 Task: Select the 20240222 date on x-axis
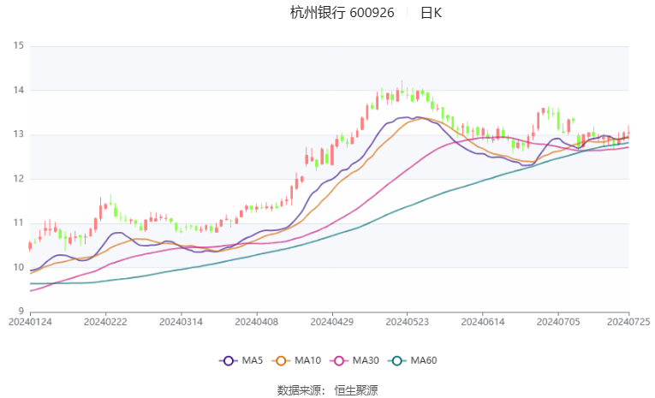tap(105, 322)
